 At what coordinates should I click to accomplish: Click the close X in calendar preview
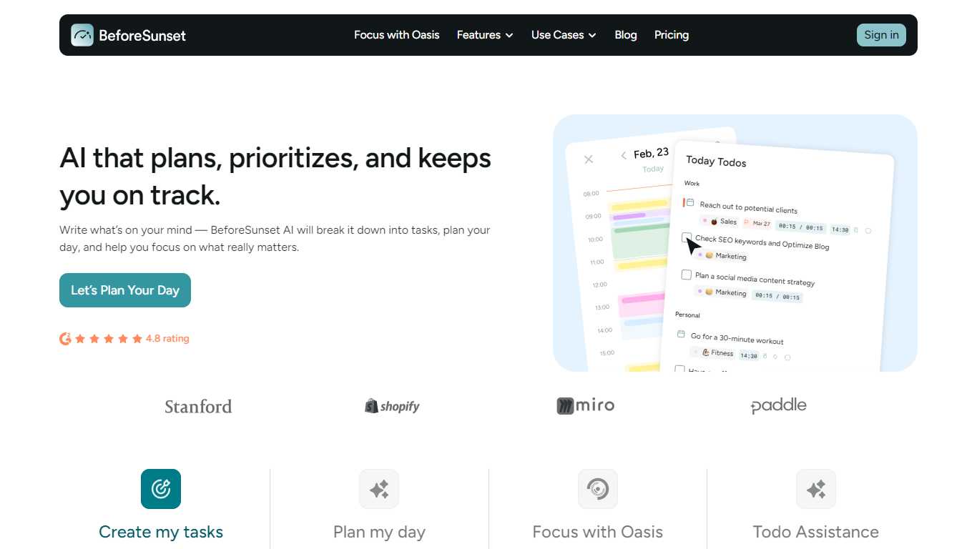pos(589,159)
